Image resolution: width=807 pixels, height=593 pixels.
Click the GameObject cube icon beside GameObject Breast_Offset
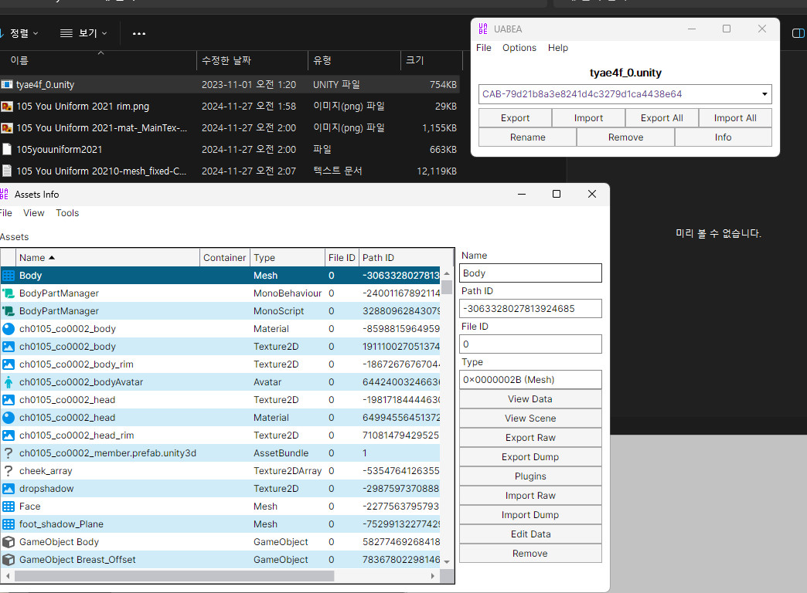pyautogui.click(x=9, y=560)
